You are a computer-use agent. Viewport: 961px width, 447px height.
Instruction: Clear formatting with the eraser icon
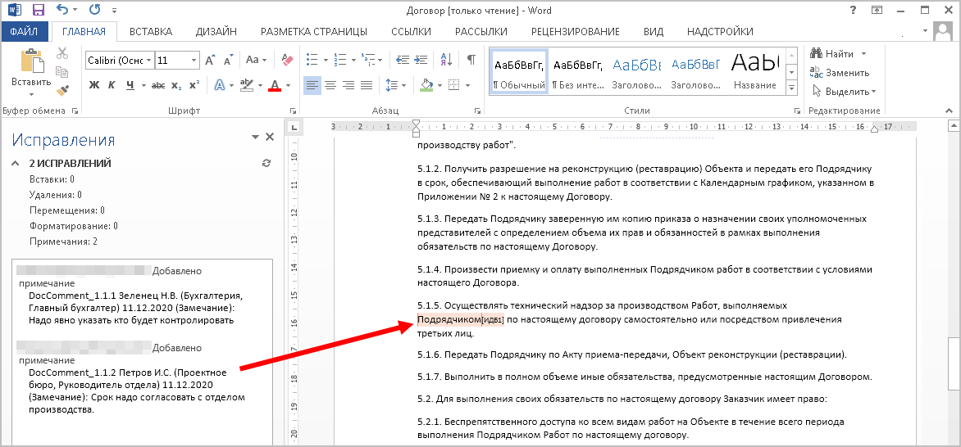tap(287, 61)
